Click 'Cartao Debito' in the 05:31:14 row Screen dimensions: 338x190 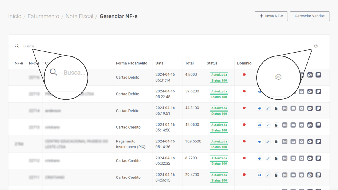point(128,77)
